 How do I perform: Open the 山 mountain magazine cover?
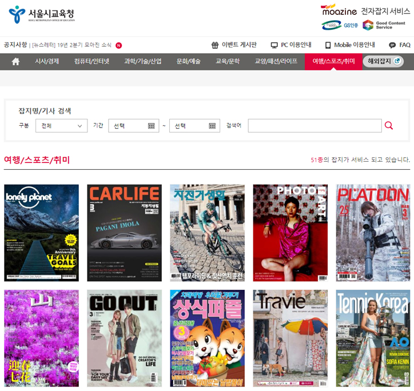[x=41, y=338]
